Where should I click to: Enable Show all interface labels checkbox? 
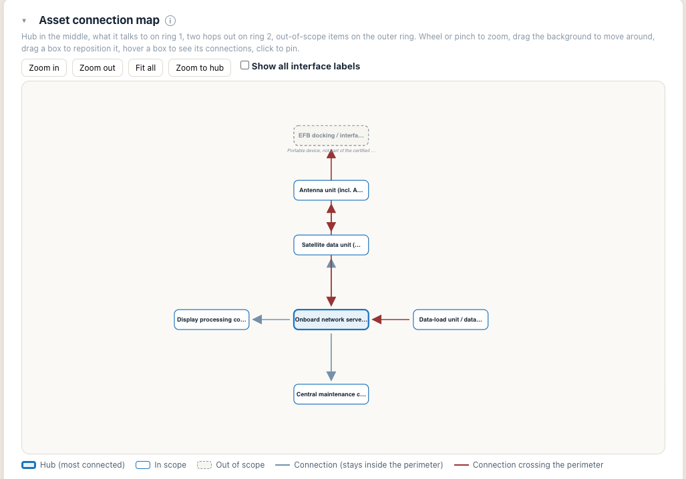click(x=245, y=65)
